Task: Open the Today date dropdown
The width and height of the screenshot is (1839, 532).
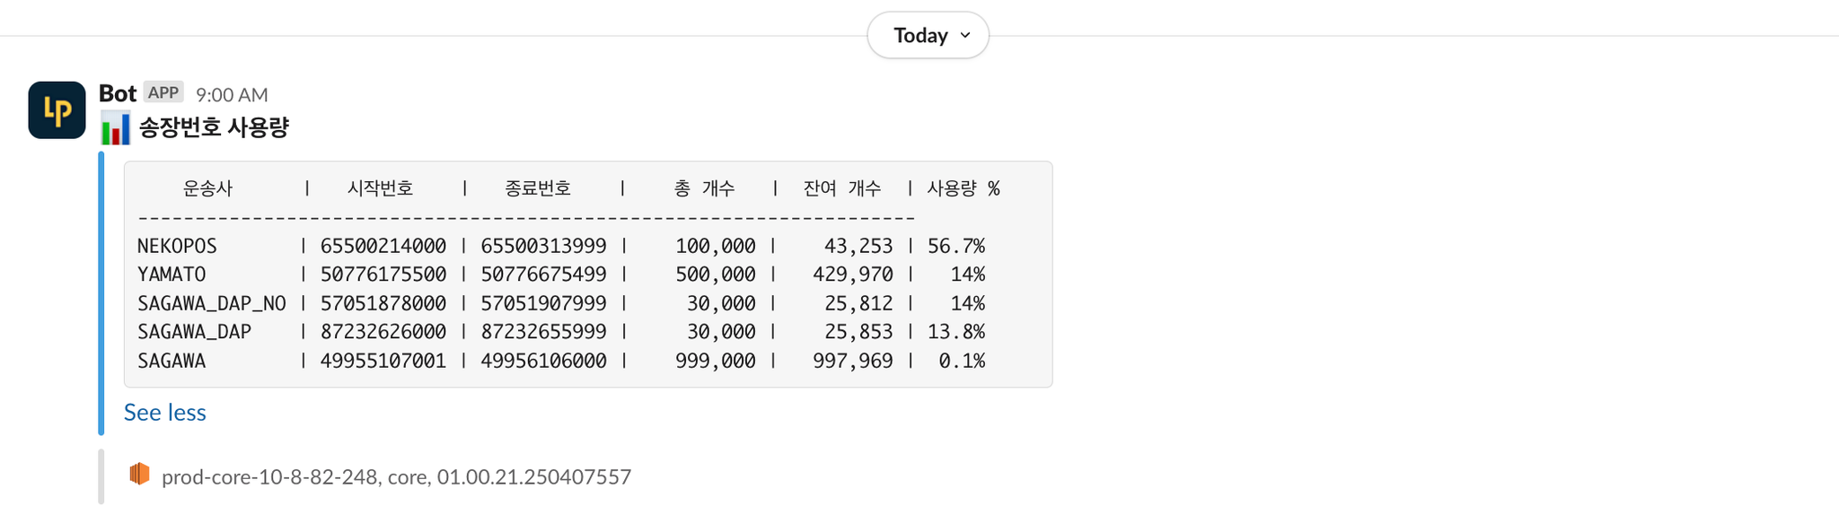Action: 928,35
